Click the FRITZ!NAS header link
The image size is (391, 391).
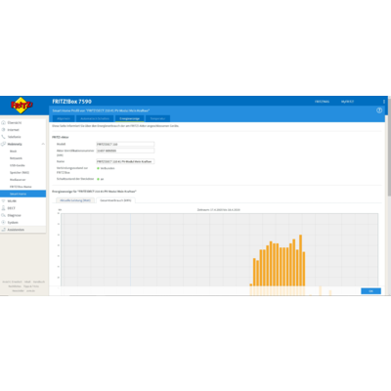[322, 102]
